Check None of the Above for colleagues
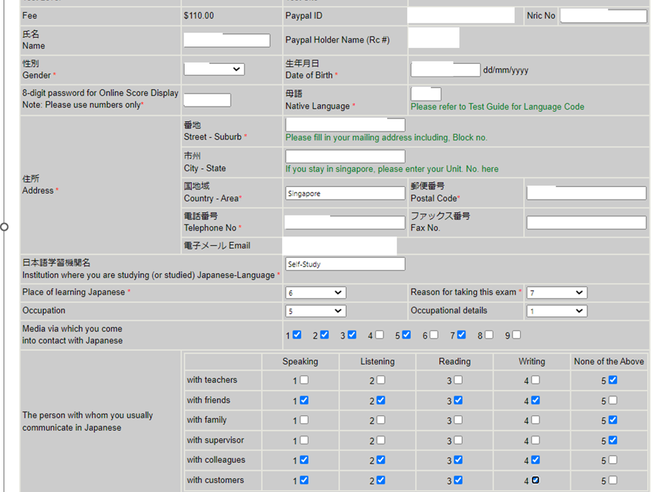This screenshot has width=656, height=492. coord(612,460)
